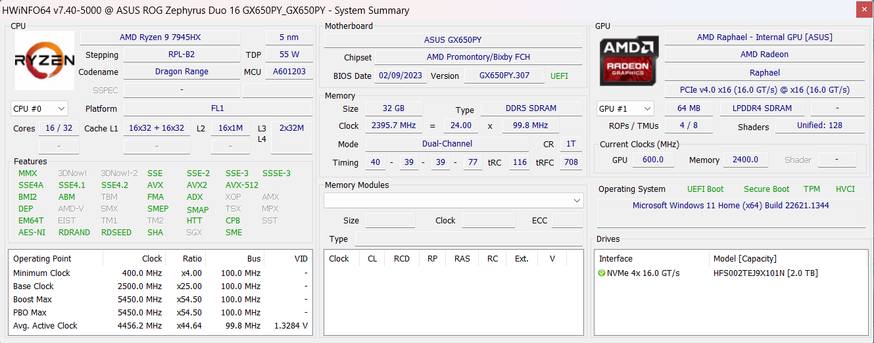Click the Memory Modules Size field
This screenshot has height=343, width=874.
[x=390, y=220]
